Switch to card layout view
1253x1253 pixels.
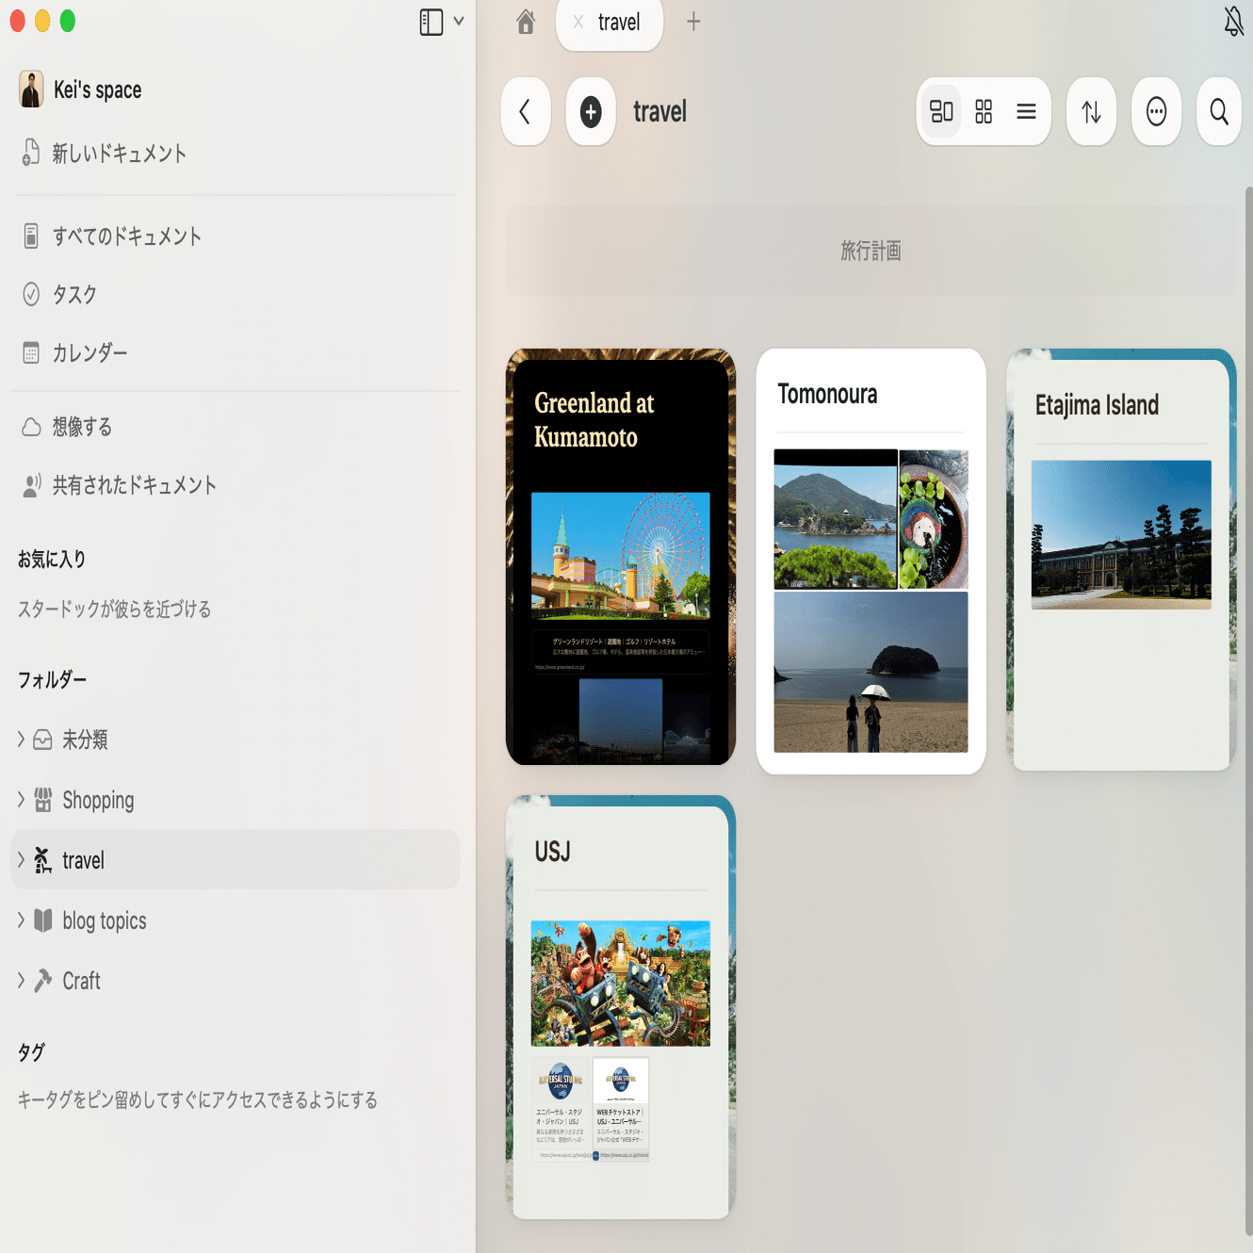point(941,112)
